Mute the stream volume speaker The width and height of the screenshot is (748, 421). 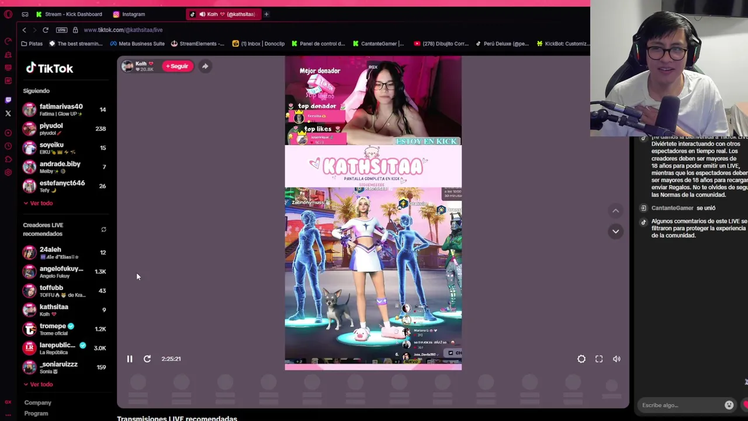617,359
